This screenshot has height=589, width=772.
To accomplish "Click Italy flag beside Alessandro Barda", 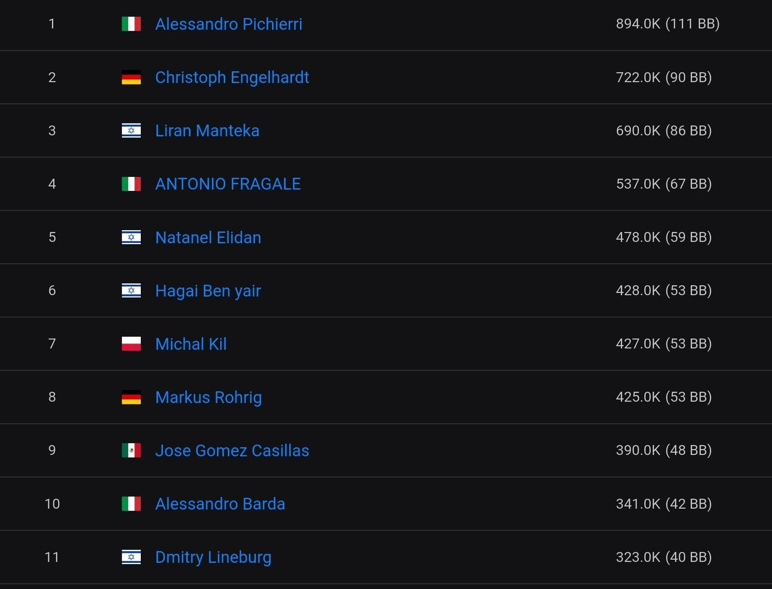I will (x=131, y=504).
